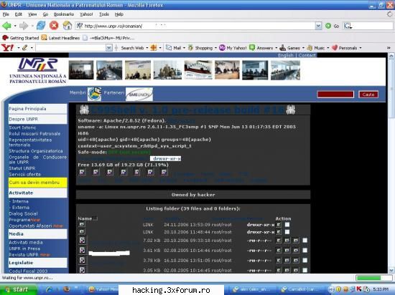Go back with the green Back arrow
Screen dimensions: 395x295
click(x=6, y=26)
